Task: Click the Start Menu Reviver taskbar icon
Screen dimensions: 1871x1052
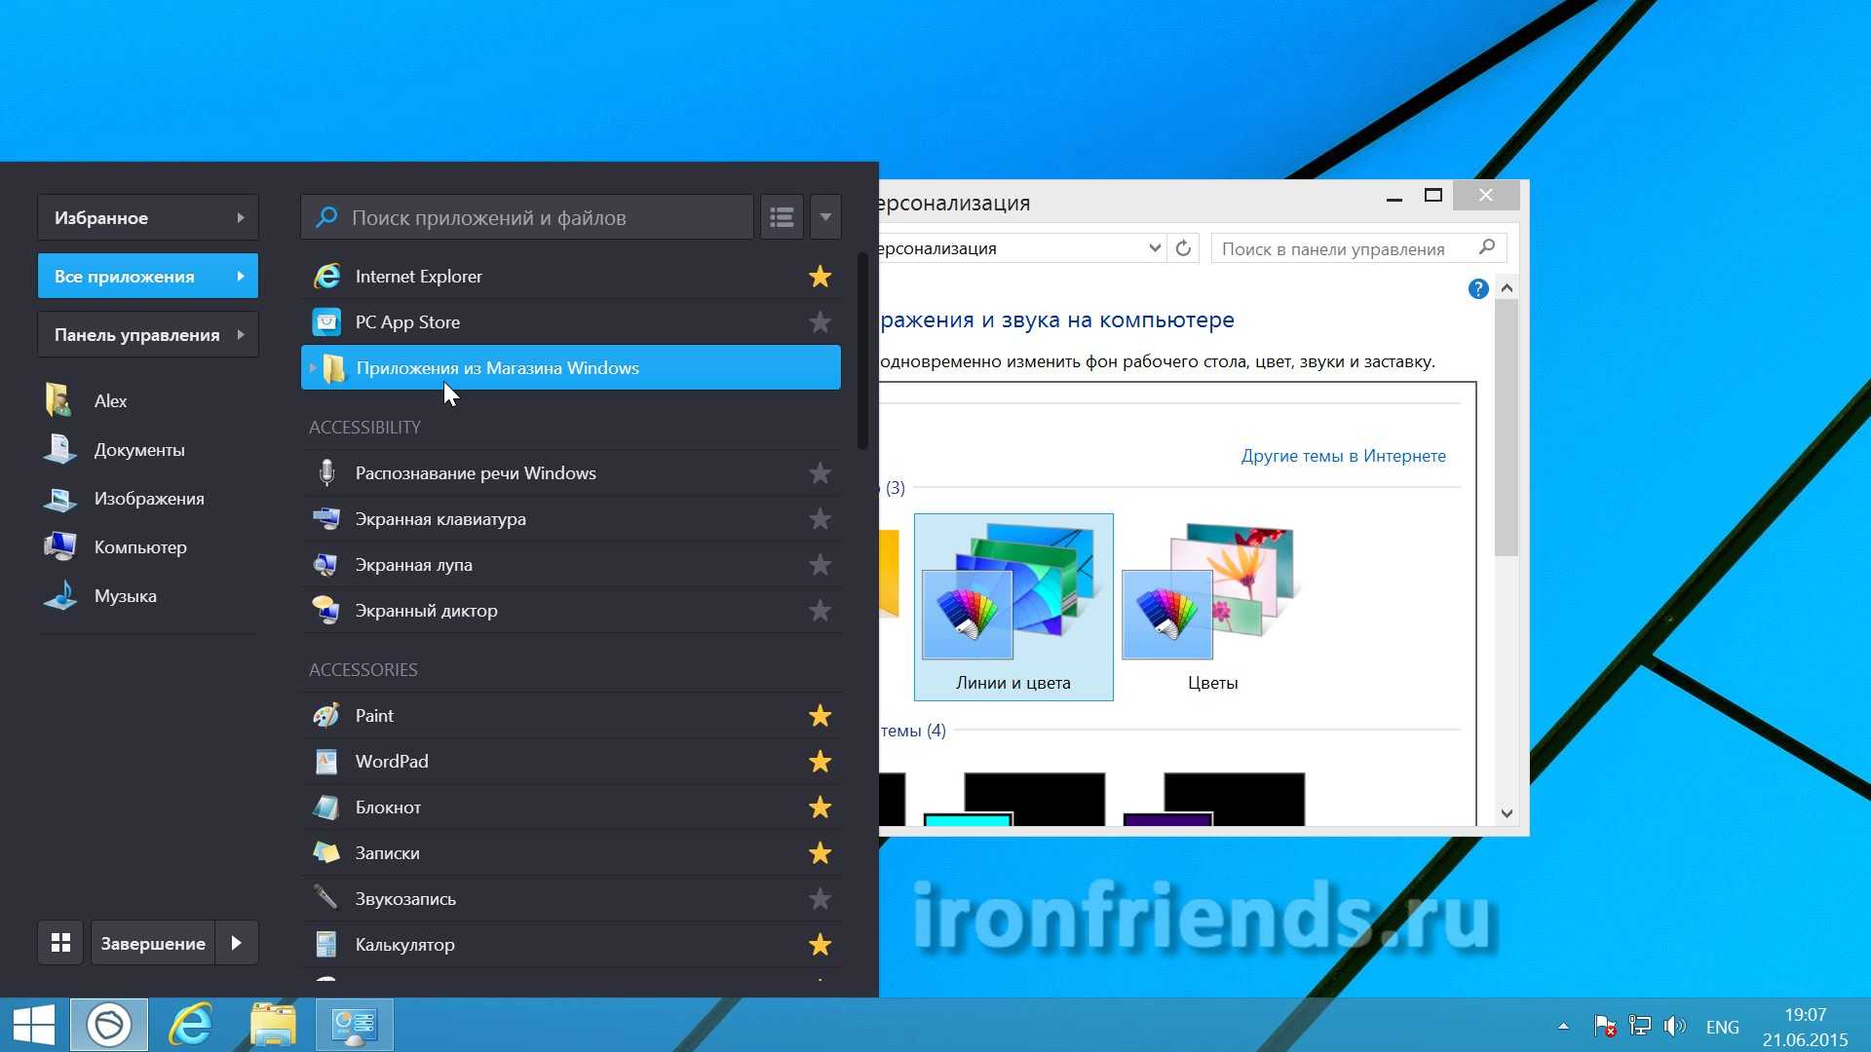Action: (x=109, y=1025)
